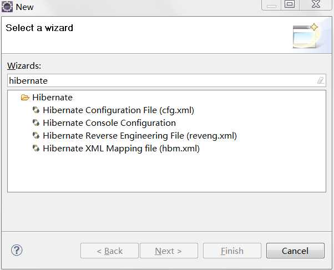The width and height of the screenshot is (334, 270).
Task: Click the Cancel button
Action: (x=295, y=251)
